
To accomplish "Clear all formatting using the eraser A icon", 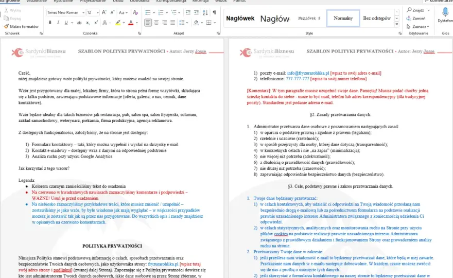I will coord(135,12).
